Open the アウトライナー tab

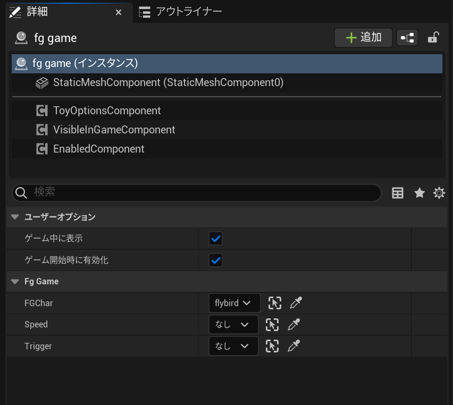pyautogui.click(x=180, y=12)
